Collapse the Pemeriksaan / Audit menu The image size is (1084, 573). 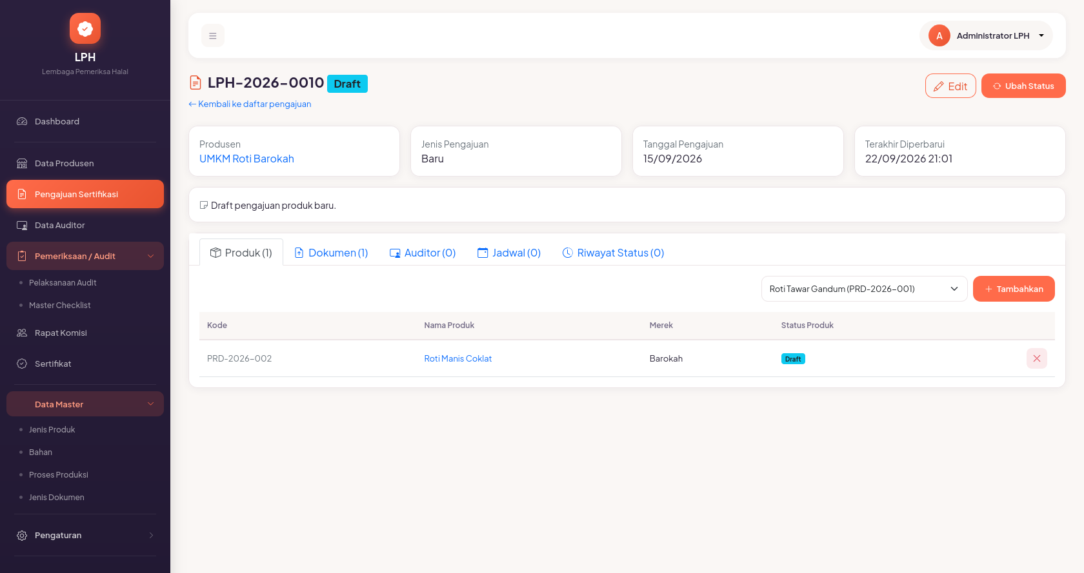[85, 256]
